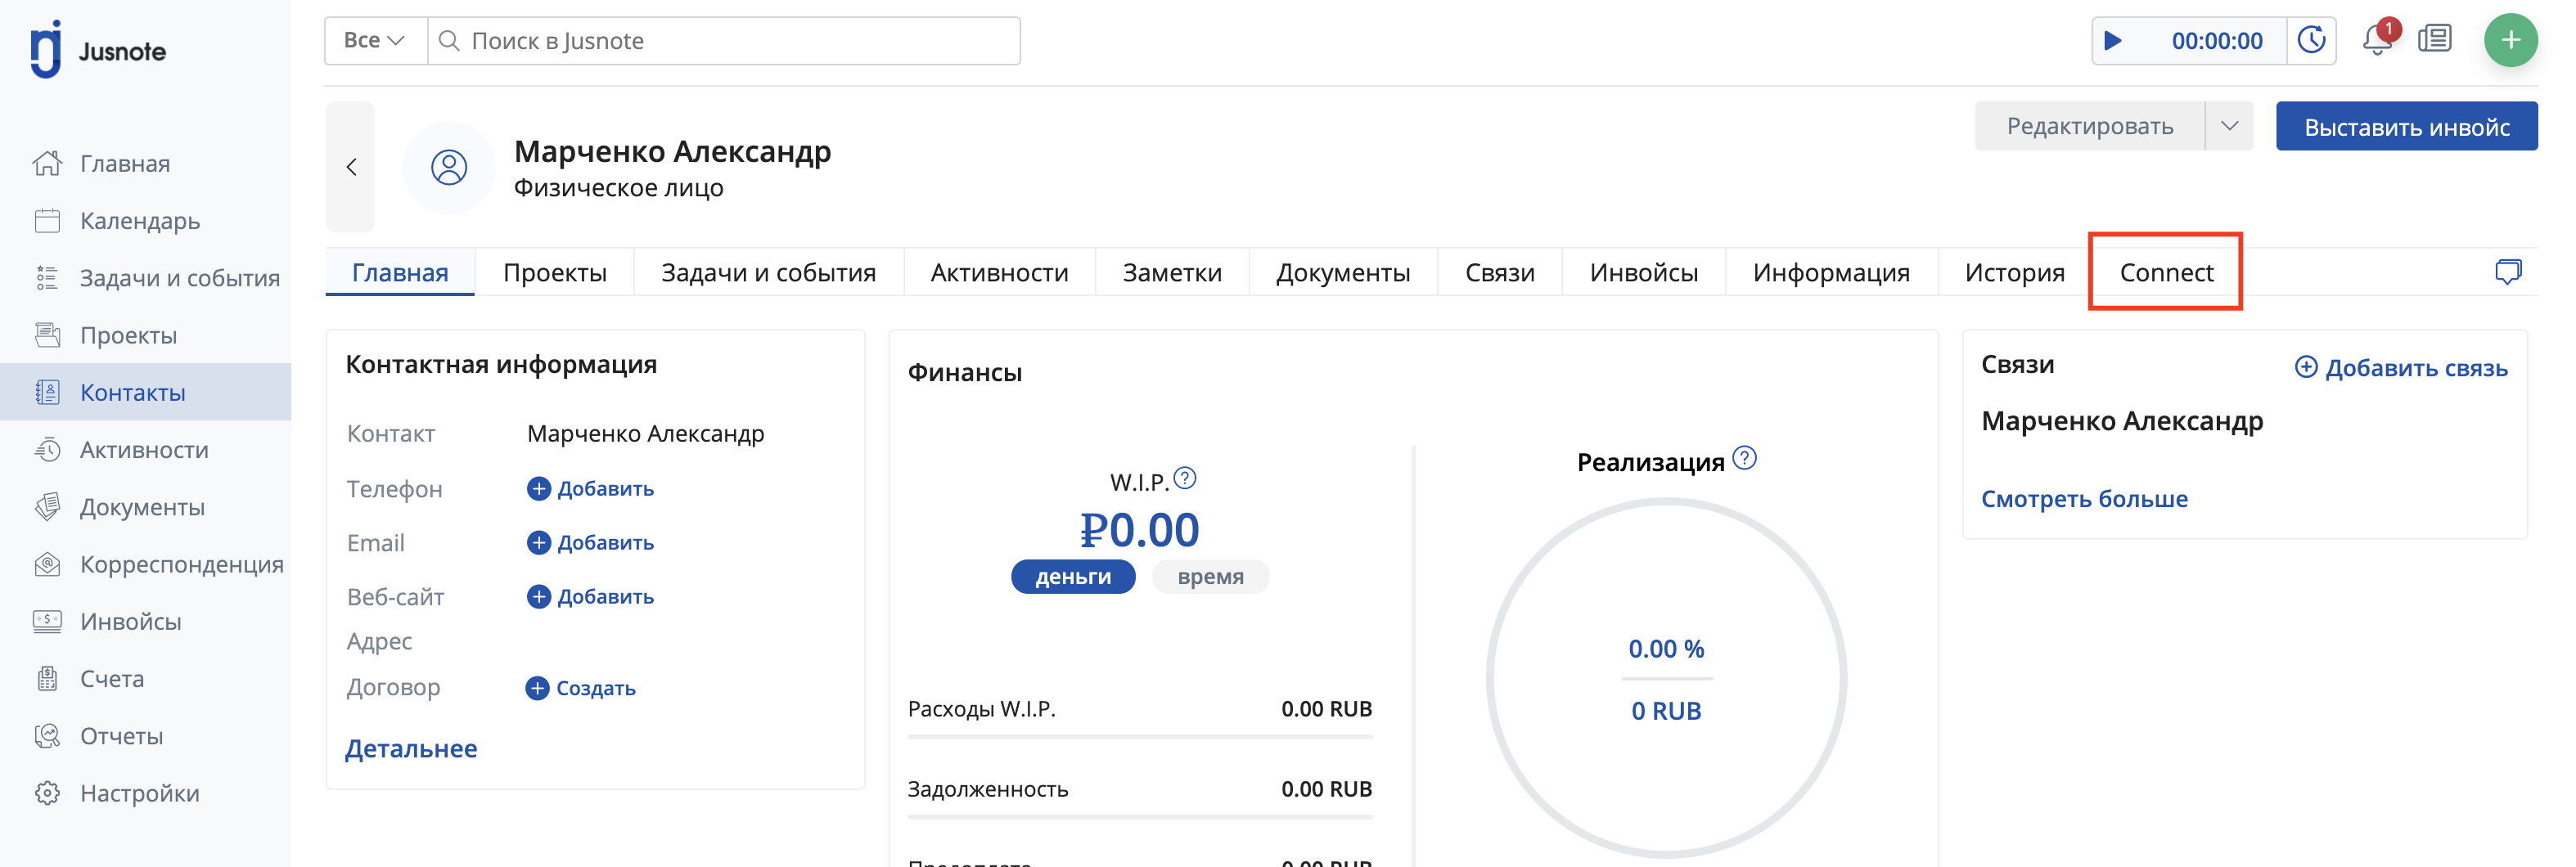Click the 00:00:00 timer display
Screen dimensions: 2576x867
coord(2216,41)
